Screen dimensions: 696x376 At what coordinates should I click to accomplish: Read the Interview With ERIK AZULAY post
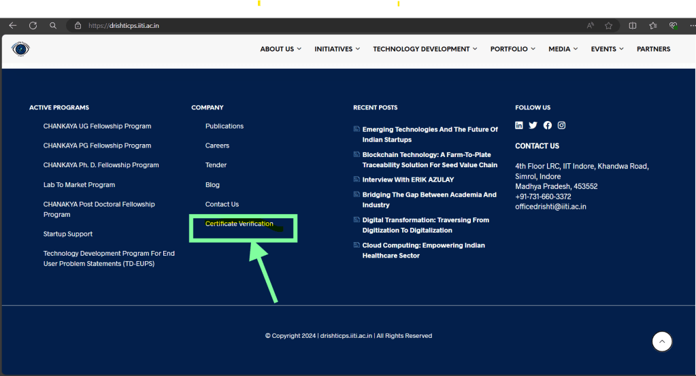(x=408, y=180)
